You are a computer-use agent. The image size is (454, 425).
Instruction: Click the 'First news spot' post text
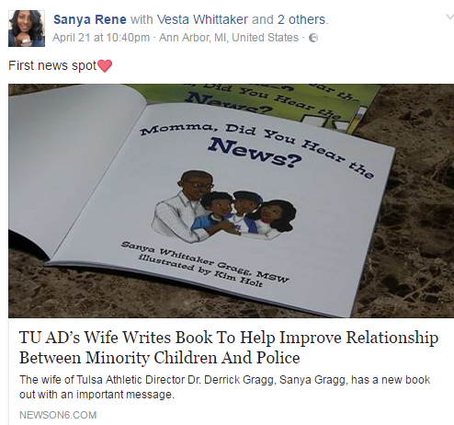pyautogui.click(x=52, y=65)
